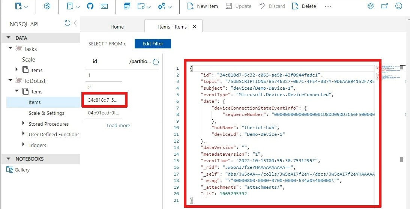Open the New Notebook dropdown arrow
The width and height of the screenshot is (410, 209).
click(78, 7)
